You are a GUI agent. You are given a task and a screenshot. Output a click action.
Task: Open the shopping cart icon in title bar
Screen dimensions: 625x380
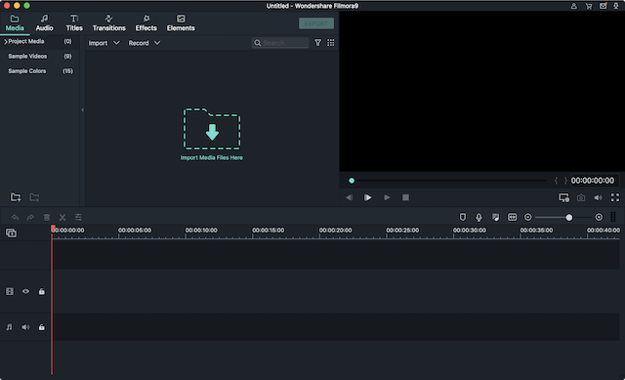pyautogui.click(x=588, y=6)
